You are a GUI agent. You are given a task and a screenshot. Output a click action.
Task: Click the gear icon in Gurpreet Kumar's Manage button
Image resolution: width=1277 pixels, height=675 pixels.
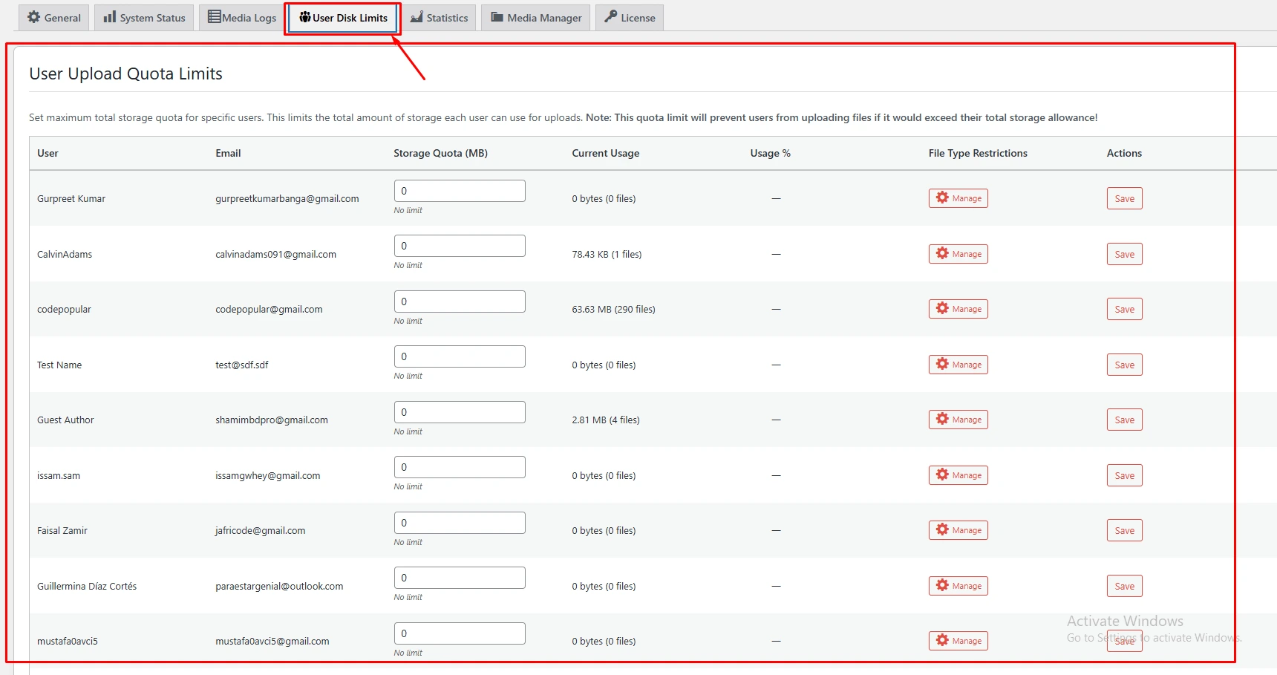pyautogui.click(x=941, y=198)
